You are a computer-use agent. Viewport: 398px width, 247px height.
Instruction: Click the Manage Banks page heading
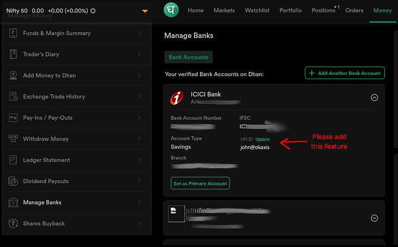[189, 36]
